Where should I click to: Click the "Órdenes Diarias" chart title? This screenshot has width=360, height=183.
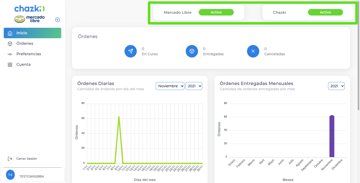[96, 83]
